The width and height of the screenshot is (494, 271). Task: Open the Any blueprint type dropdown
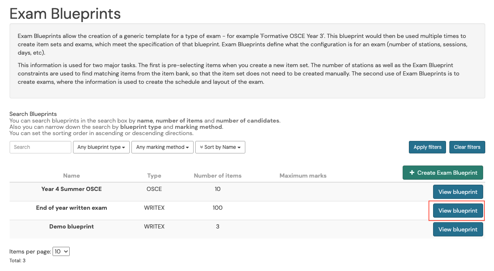coord(101,147)
